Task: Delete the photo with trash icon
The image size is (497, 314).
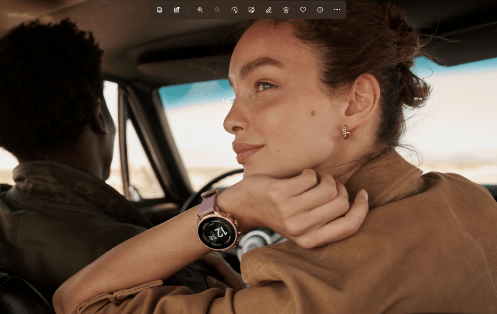Action: 286,10
